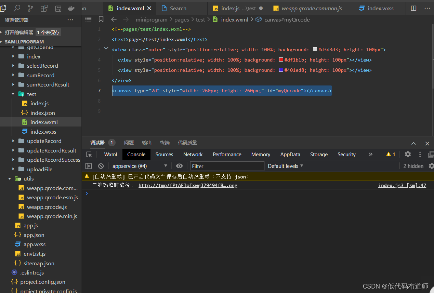Click the #df1b1b red color swatch
Viewport: 434px width, 293px height.
[281, 60]
